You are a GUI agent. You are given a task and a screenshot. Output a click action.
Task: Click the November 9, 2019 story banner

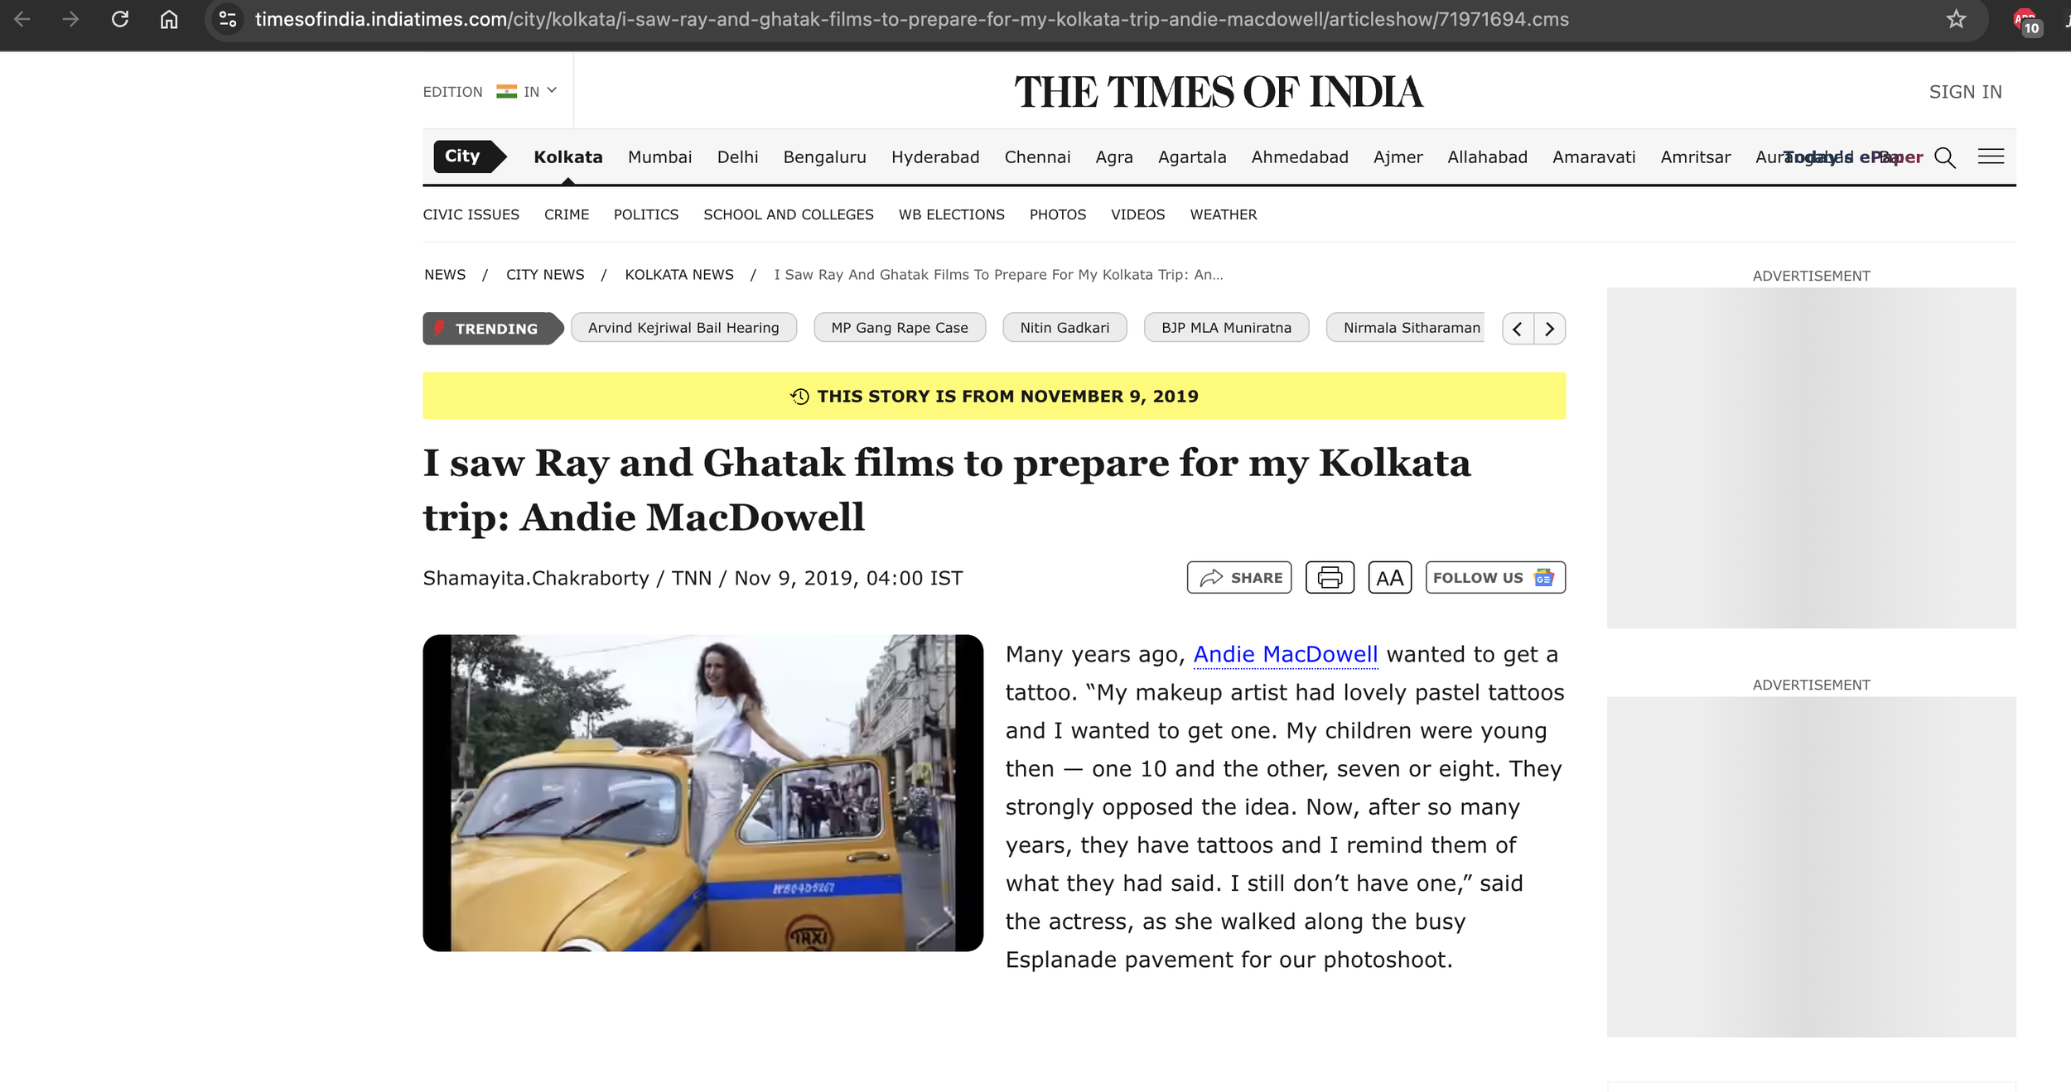pyautogui.click(x=994, y=396)
